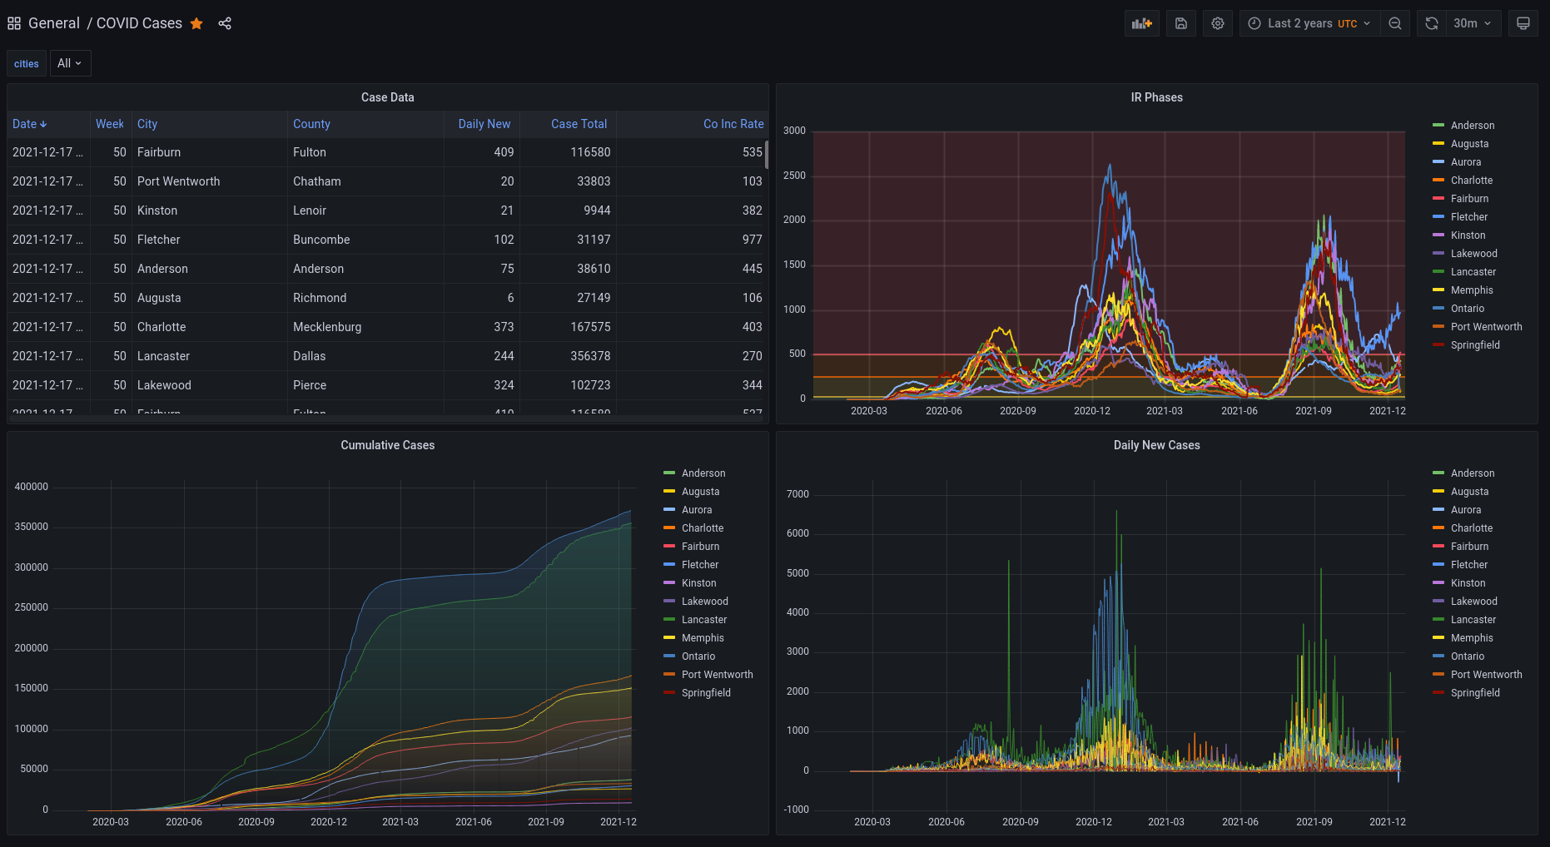1550x847 pixels.
Task: Open the Last 2 years time picker
Action: coord(1309,23)
